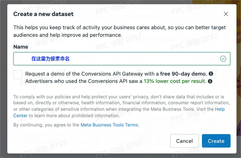Click the green "13% lower cost per result" text
The image size is (241, 158).
(x=175, y=81)
